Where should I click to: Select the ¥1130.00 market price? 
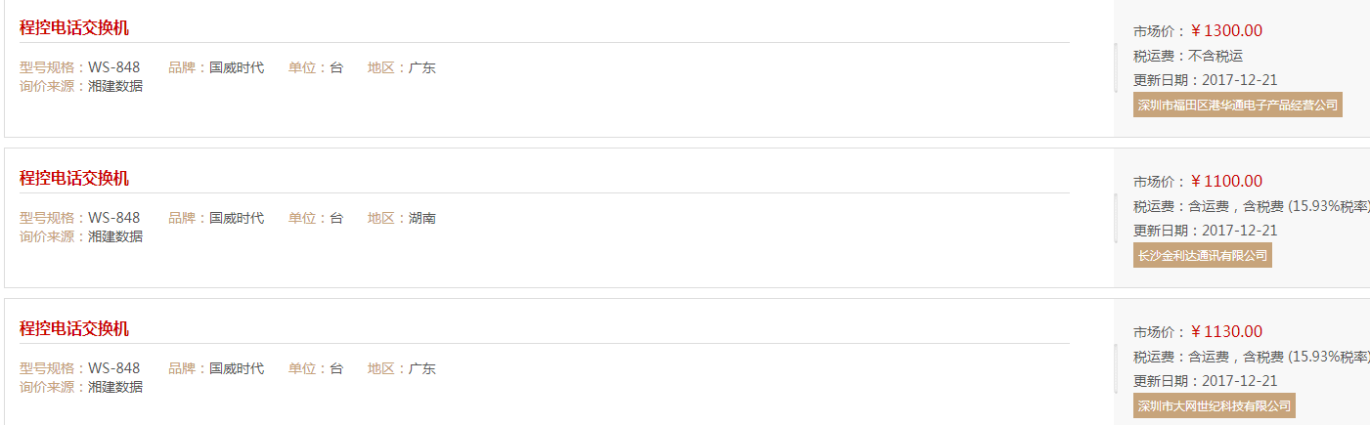point(1226,331)
